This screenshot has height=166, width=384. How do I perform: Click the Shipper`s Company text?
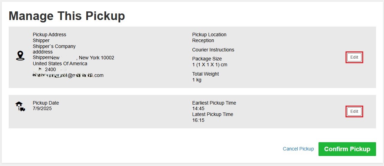click(54, 46)
